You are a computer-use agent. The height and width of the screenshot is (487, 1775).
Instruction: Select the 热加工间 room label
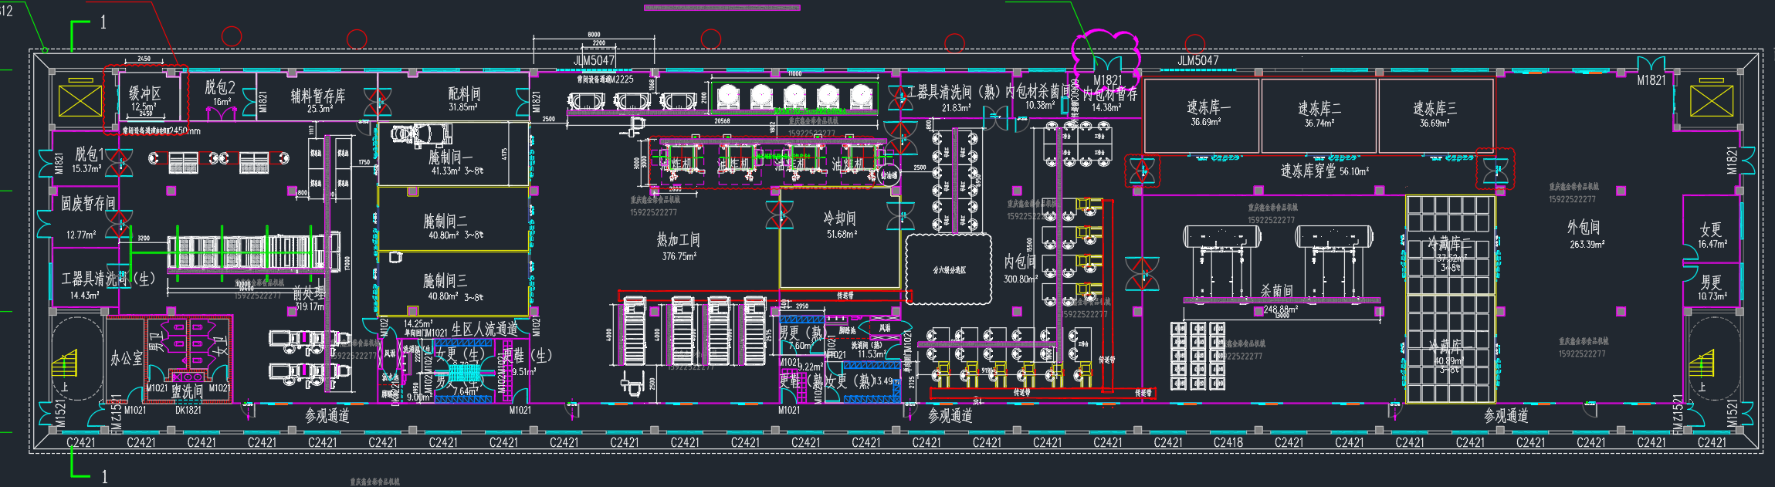[x=679, y=240]
